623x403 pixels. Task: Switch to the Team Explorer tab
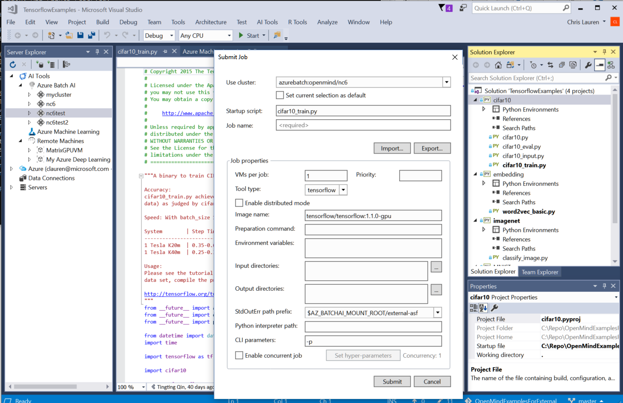540,272
